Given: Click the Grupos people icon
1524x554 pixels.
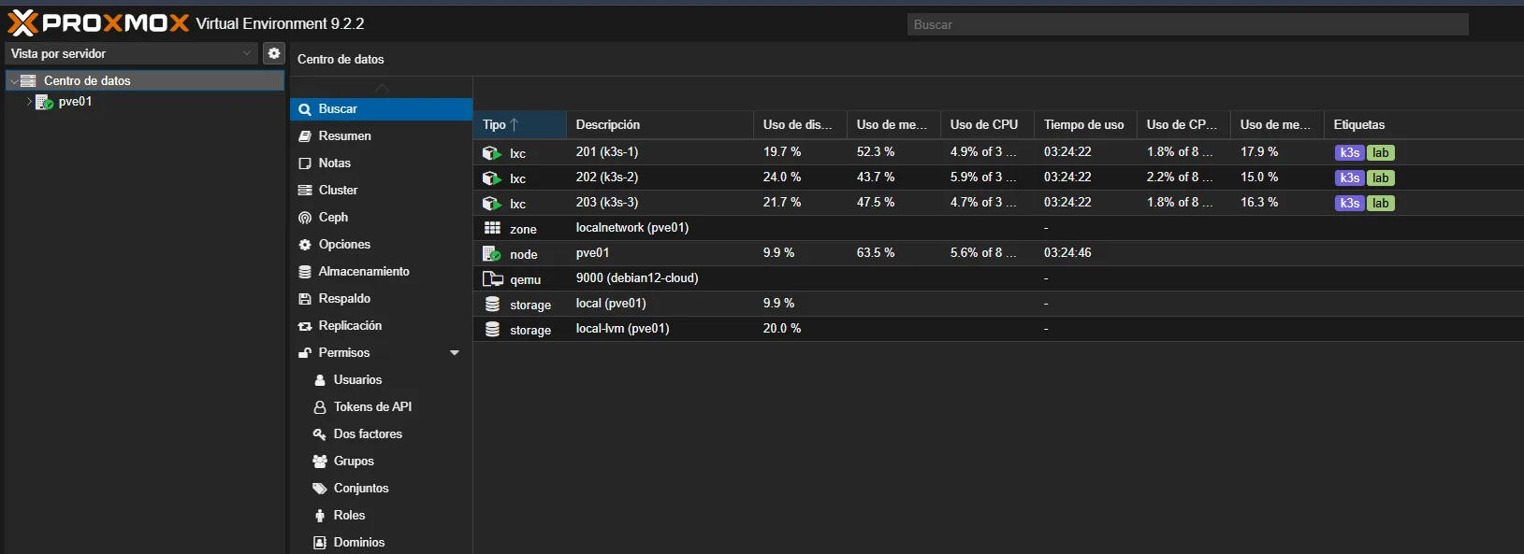Looking at the screenshot, I should 320,462.
